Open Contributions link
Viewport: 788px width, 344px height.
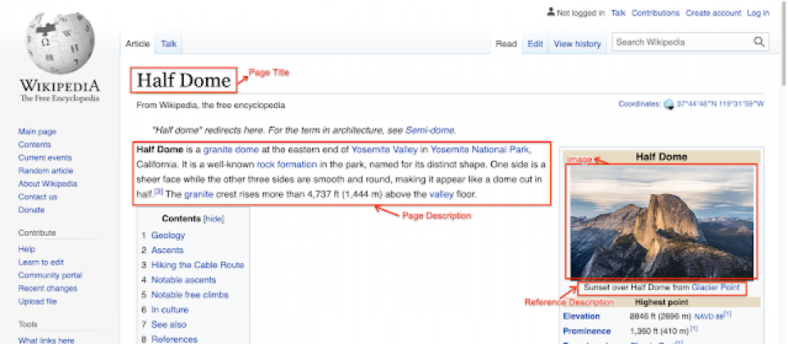pyautogui.click(x=655, y=13)
